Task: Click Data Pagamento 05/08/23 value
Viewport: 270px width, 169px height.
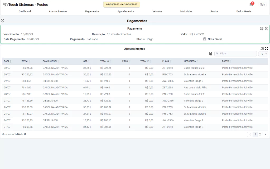Action: point(33,39)
